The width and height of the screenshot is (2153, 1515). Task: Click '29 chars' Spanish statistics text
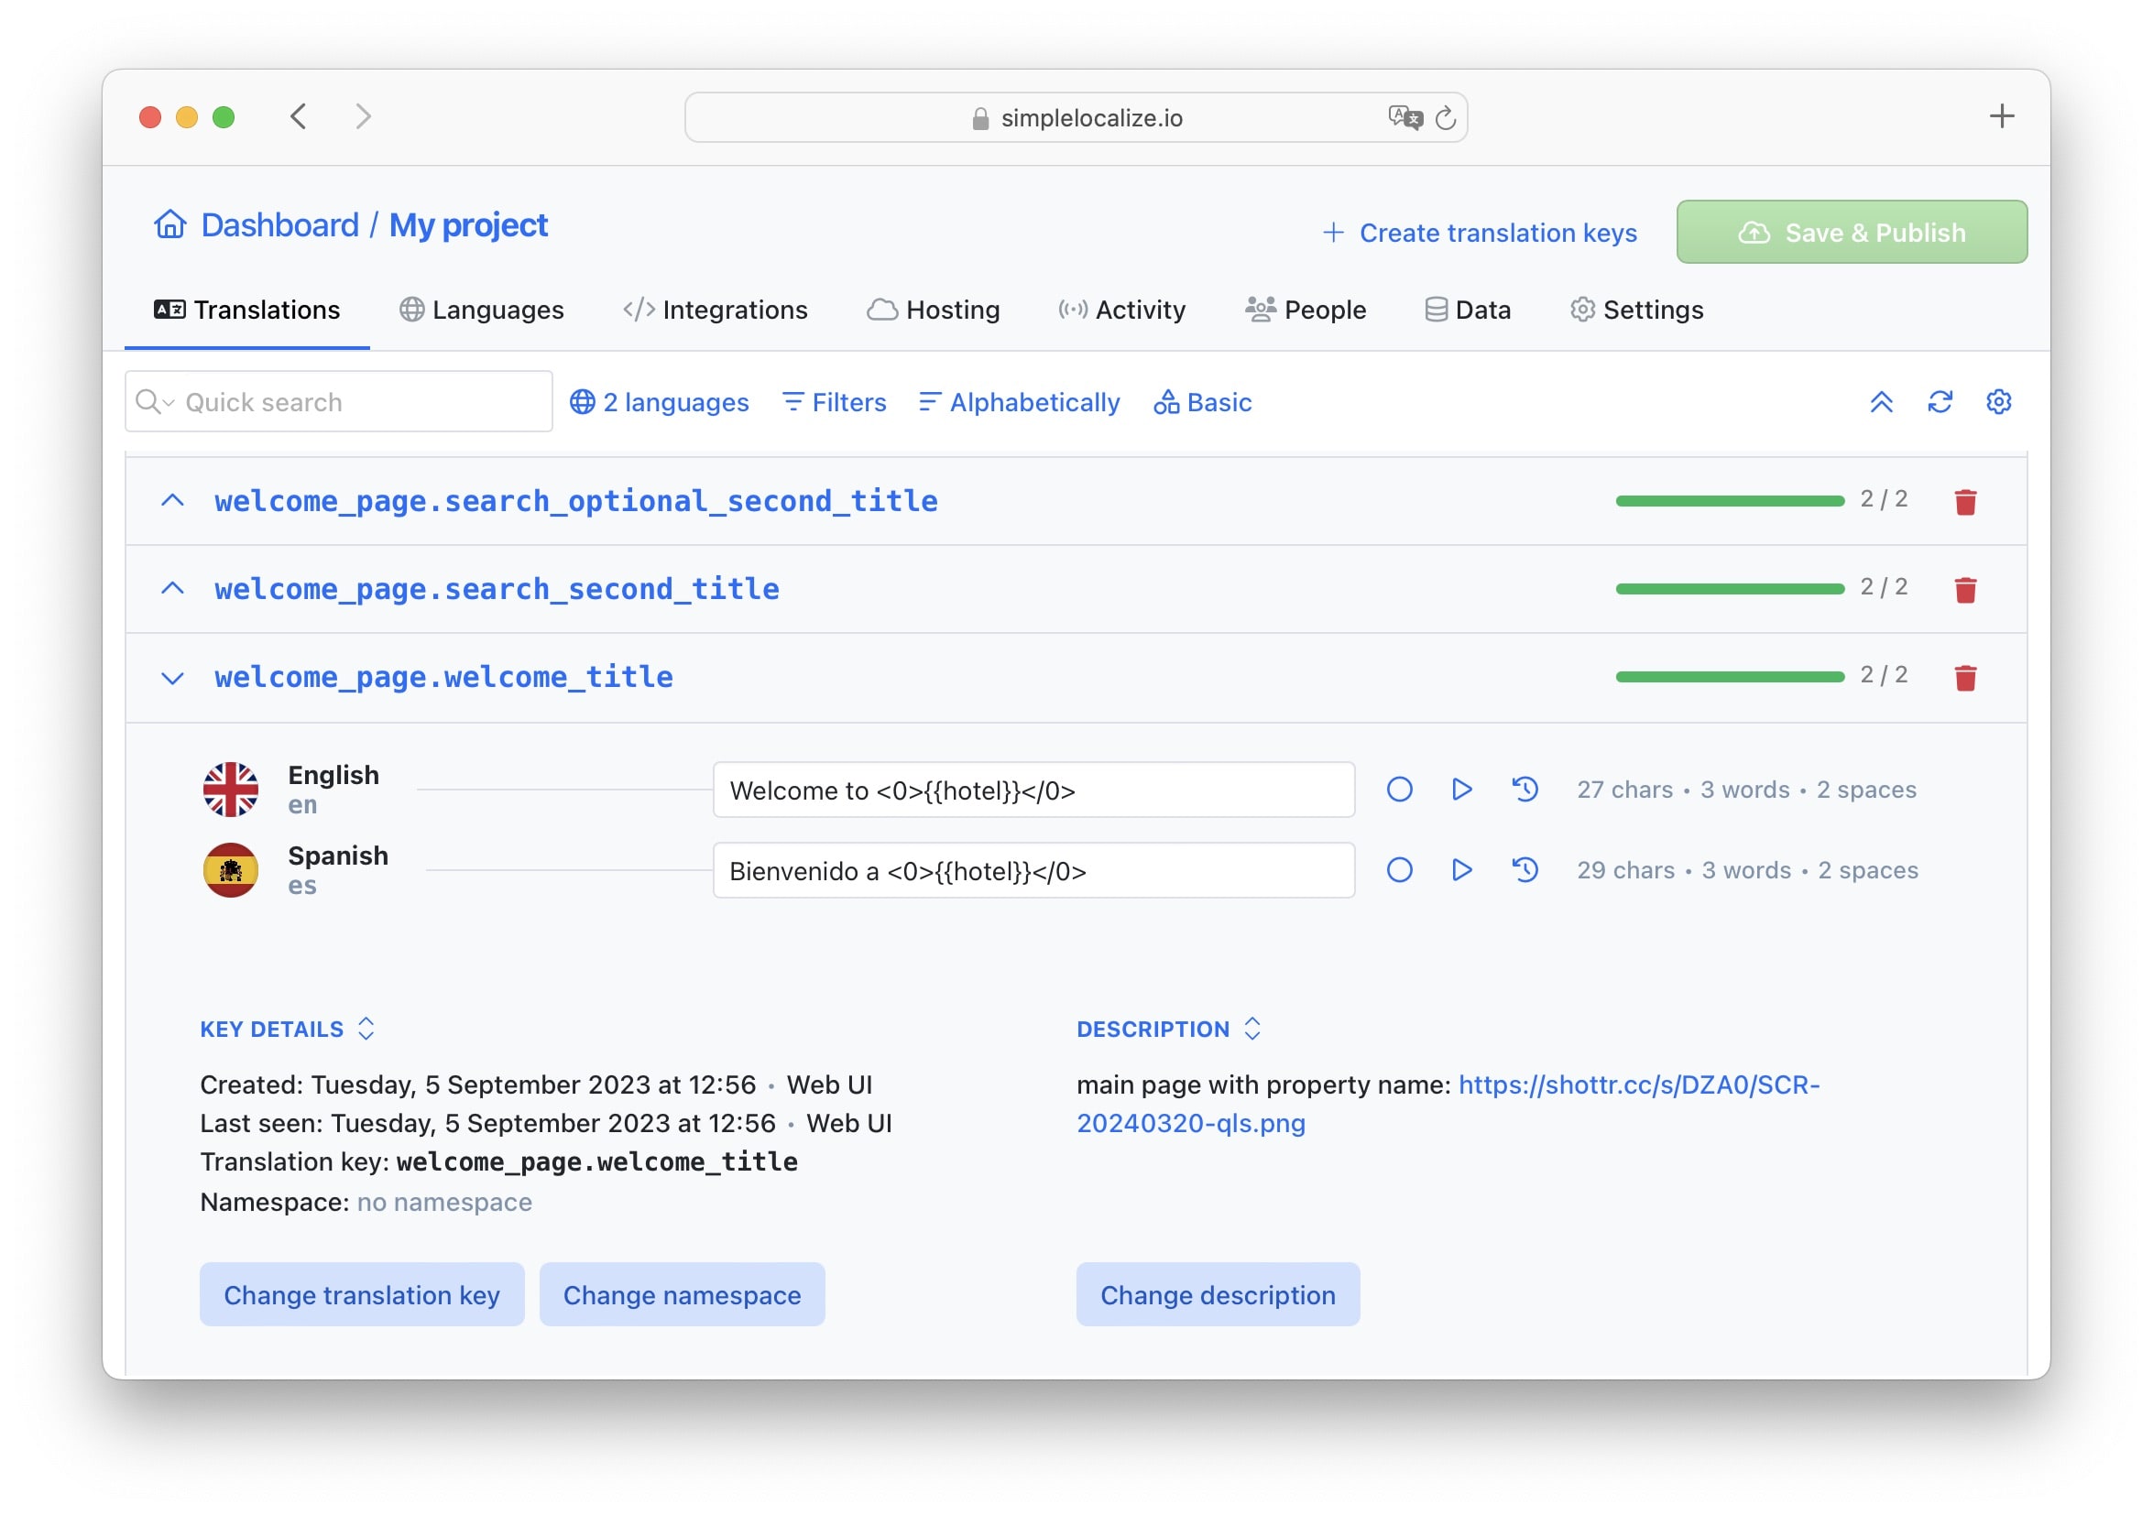click(x=1625, y=870)
